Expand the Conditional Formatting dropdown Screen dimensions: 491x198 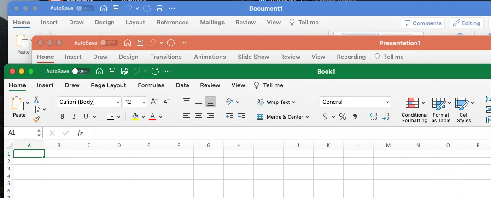(x=423, y=103)
